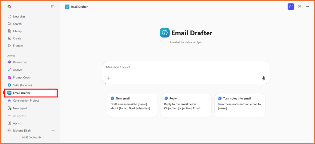Screen dimensions: 315x144
Task: Expand All agents list
Action: [x=19, y=116]
